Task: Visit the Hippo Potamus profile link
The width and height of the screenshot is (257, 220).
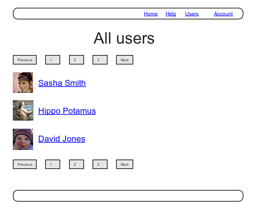Action: pos(67,111)
